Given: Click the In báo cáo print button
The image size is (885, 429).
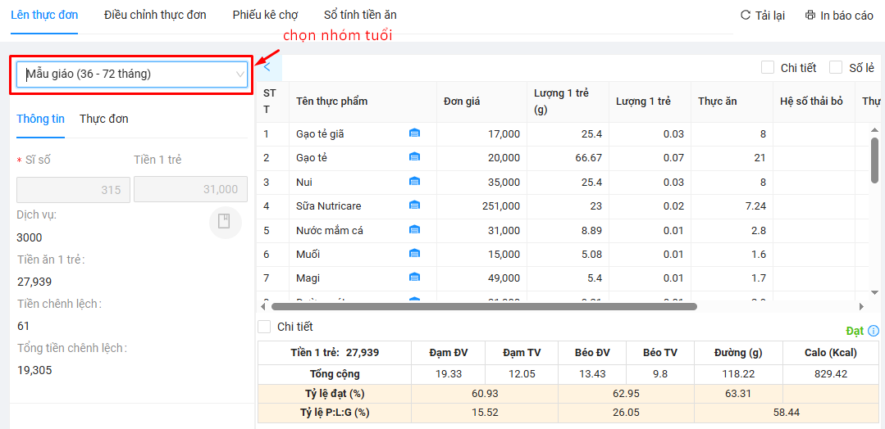Looking at the screenshot, I should [x=839, y=16].
